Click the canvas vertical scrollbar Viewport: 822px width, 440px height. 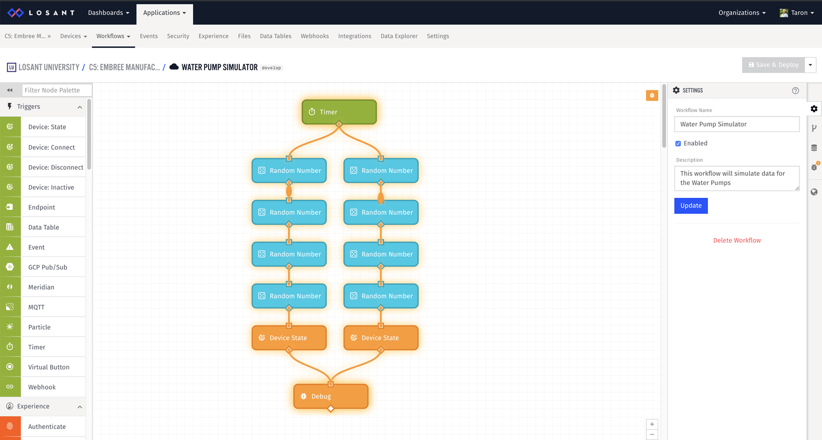pos(664,117)
